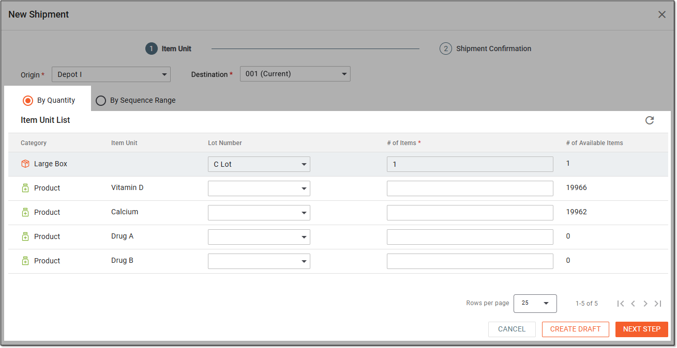The width and height of the screenshot is (677, 348).
Task: Open the C Lot dropdown for Large Box
Action: coord(259,164)
